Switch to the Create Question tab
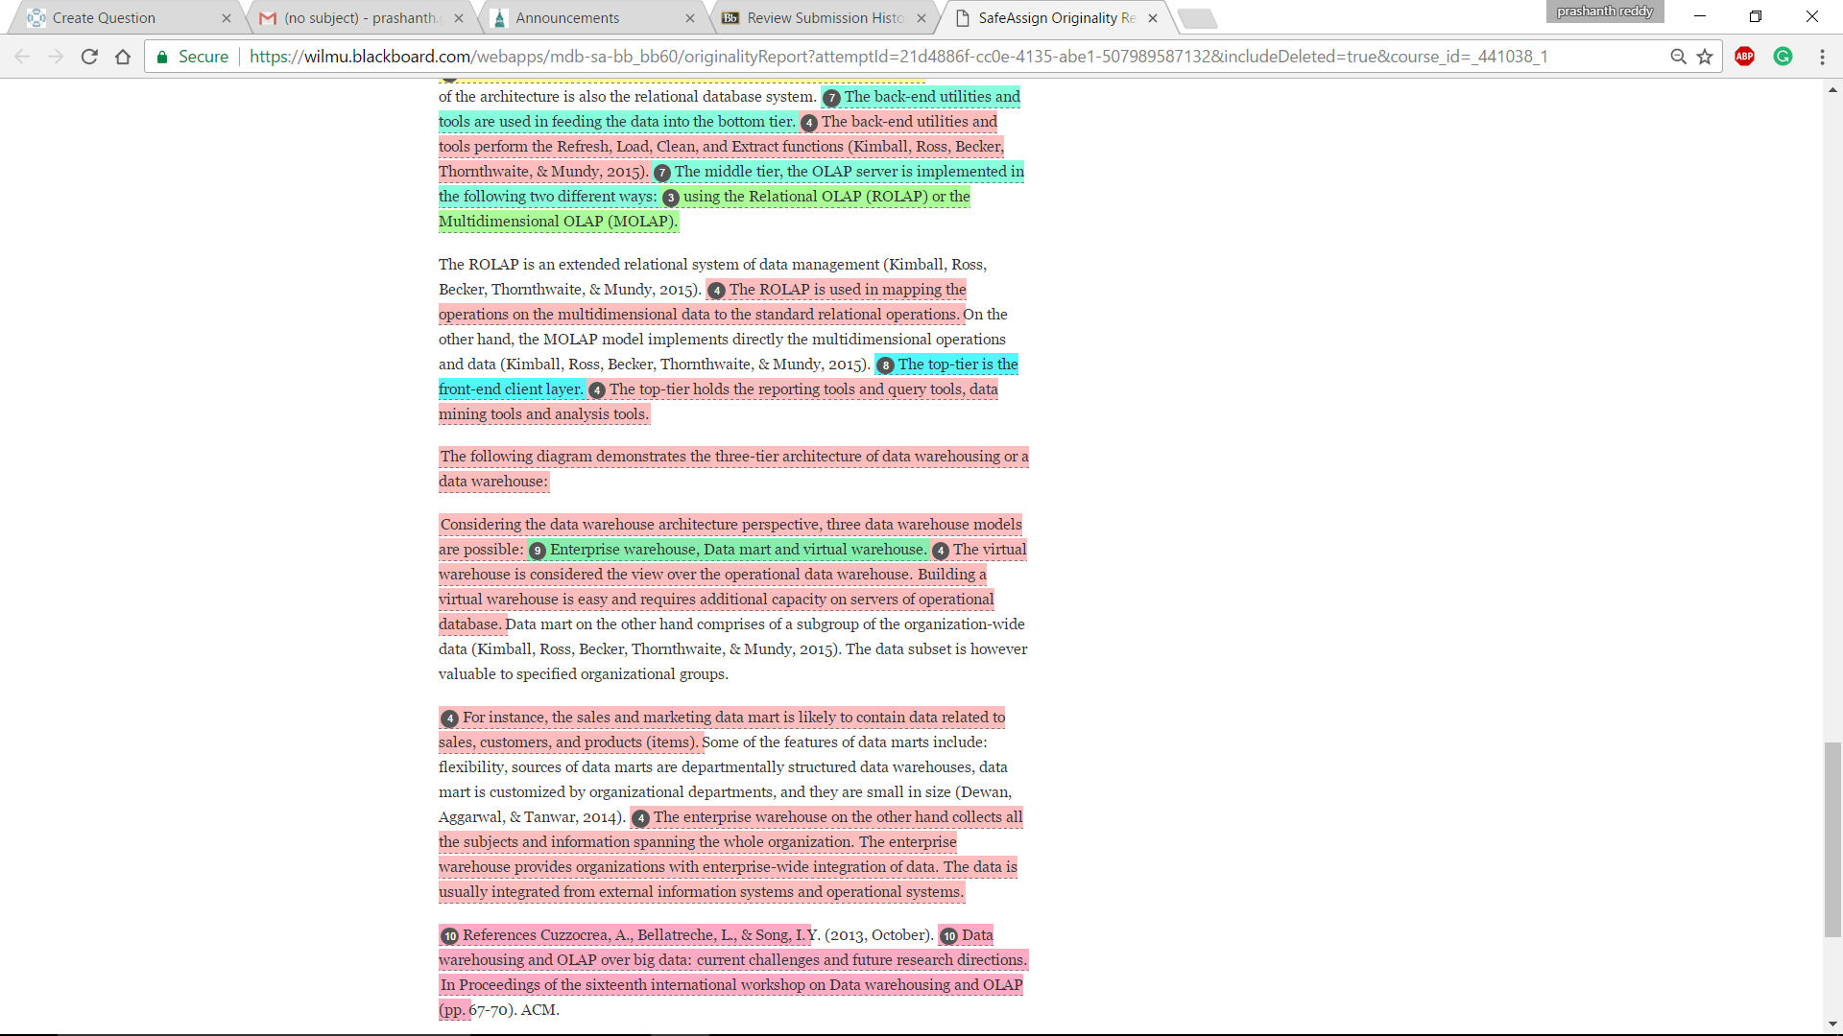 coord(125,17)
